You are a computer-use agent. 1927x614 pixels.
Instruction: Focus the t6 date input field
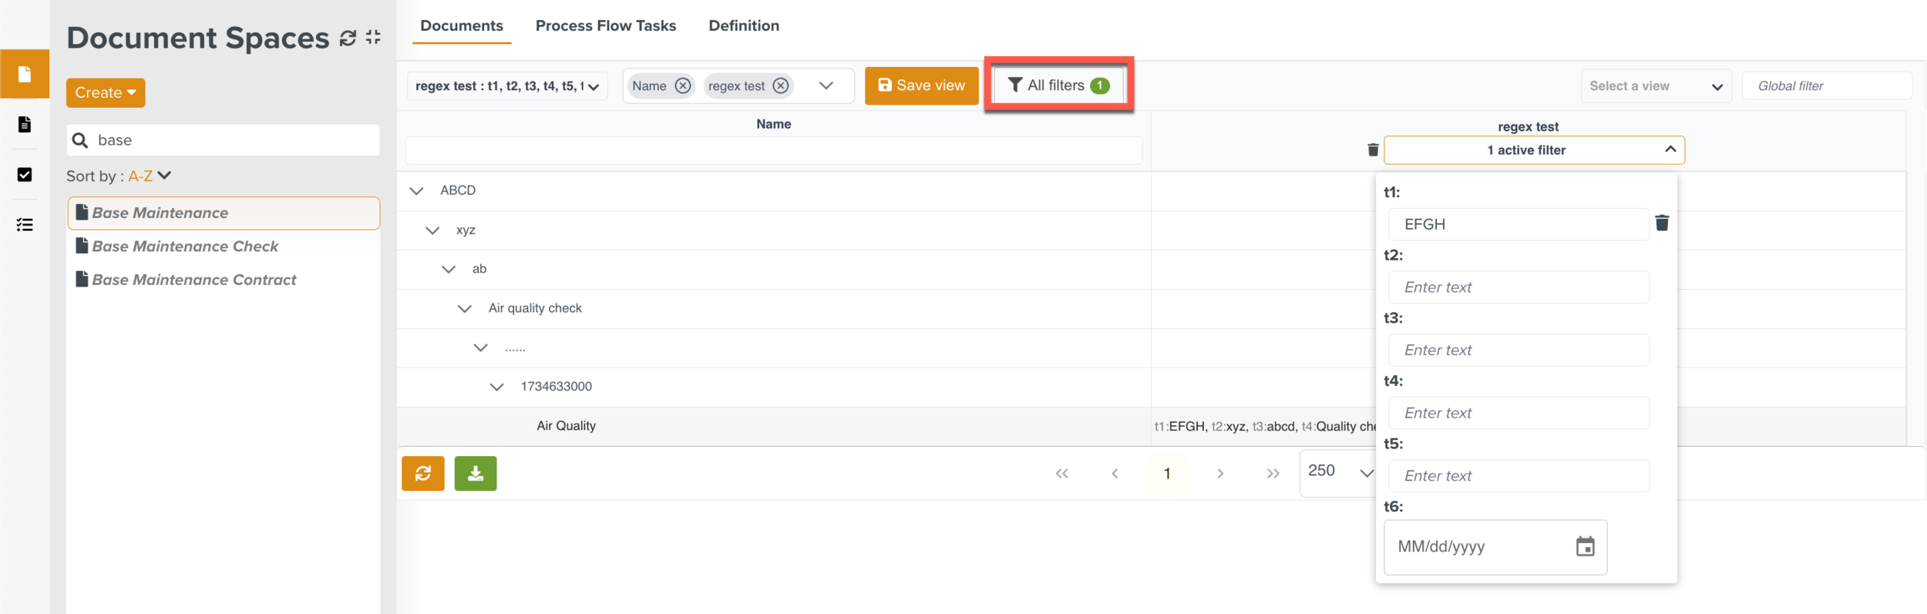pos(1495,547)
